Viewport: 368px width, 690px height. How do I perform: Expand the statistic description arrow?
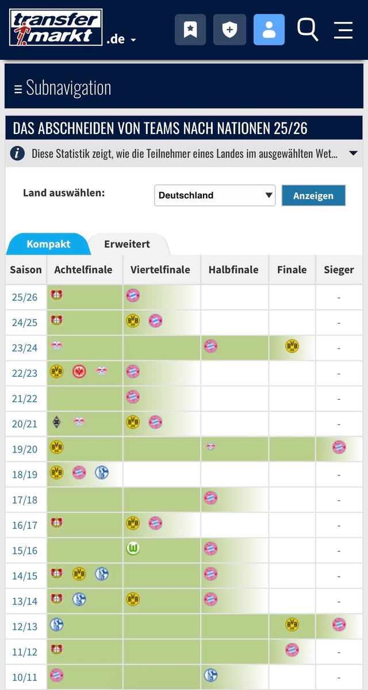353,154
